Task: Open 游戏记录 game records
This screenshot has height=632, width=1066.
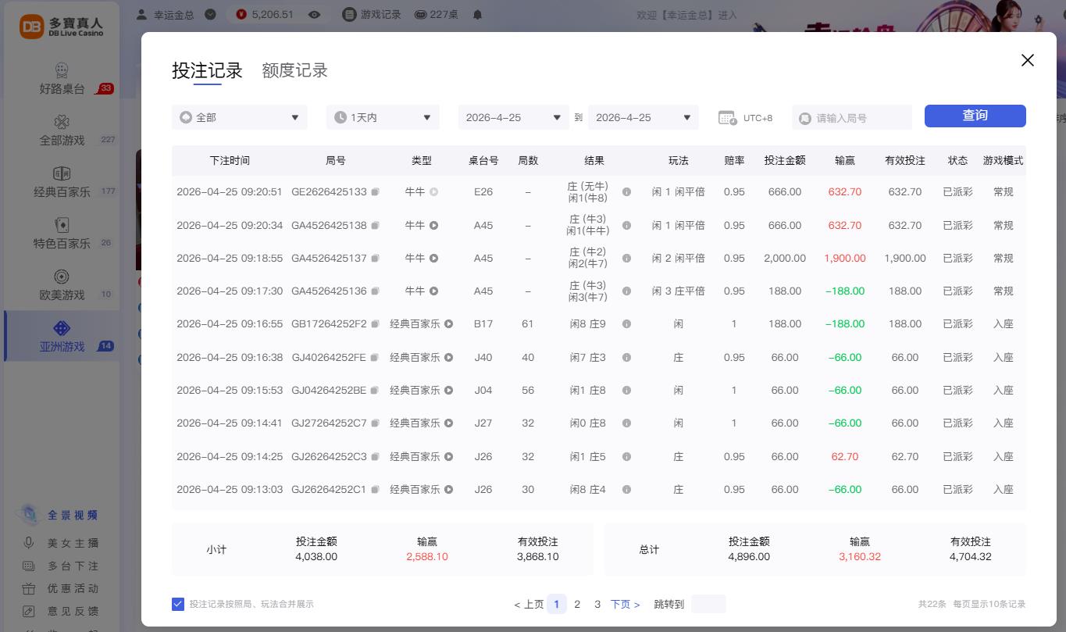Action: pyautogui.click(x=372, y=14)
